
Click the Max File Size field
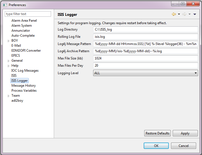click(x=145, y=58)
